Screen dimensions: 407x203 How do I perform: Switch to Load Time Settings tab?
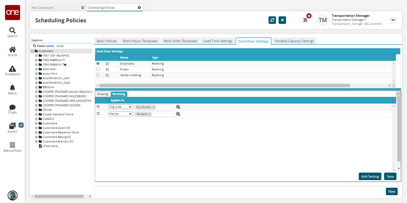point(218,41)
